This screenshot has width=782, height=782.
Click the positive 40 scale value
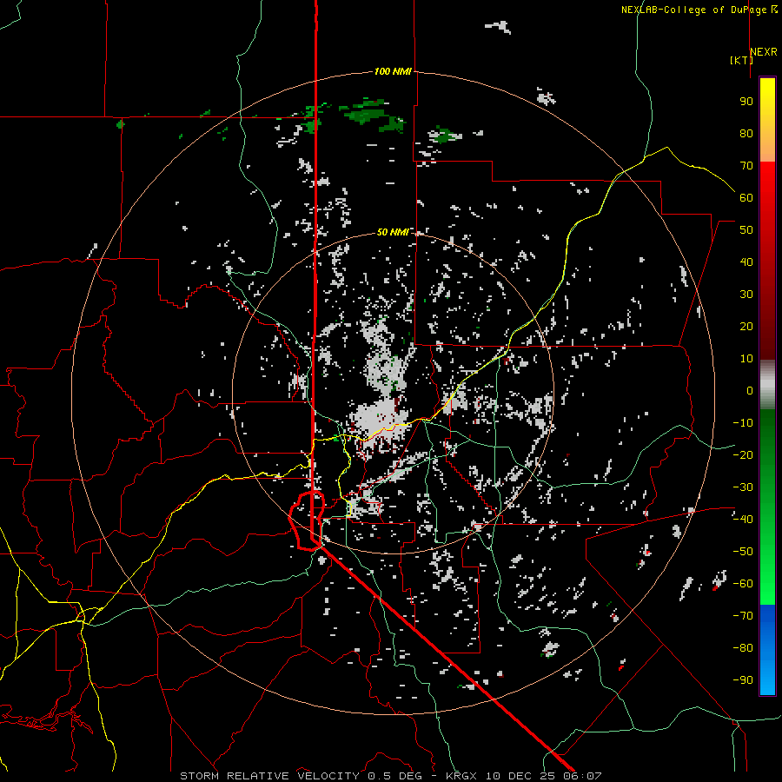pyautogui.click(x=746, y=262)
